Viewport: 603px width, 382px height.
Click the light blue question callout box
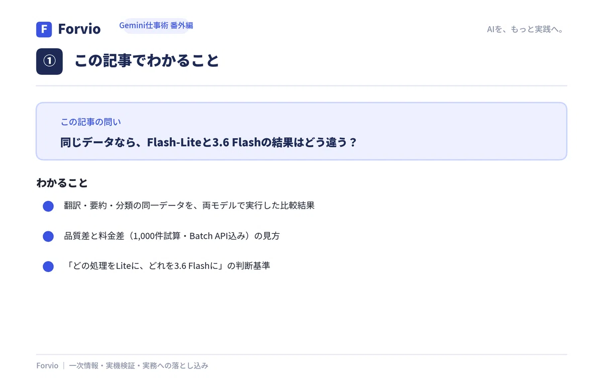pyautogui.click(x=301, y=131)
